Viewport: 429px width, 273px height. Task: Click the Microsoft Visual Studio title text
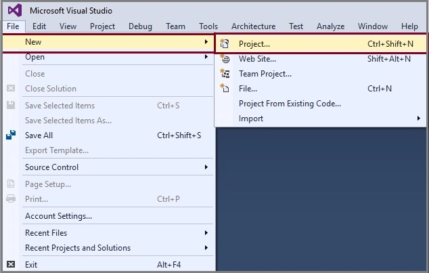point(71,11)
